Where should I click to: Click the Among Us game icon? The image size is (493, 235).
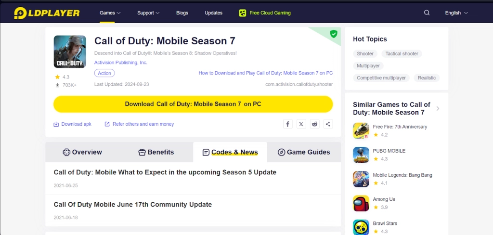[x=361, y=203]
